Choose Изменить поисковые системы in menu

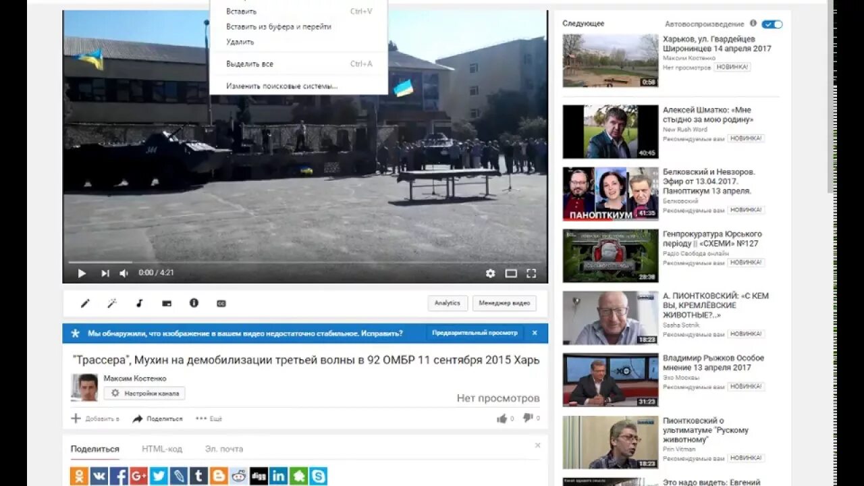(x=281, y=86)
